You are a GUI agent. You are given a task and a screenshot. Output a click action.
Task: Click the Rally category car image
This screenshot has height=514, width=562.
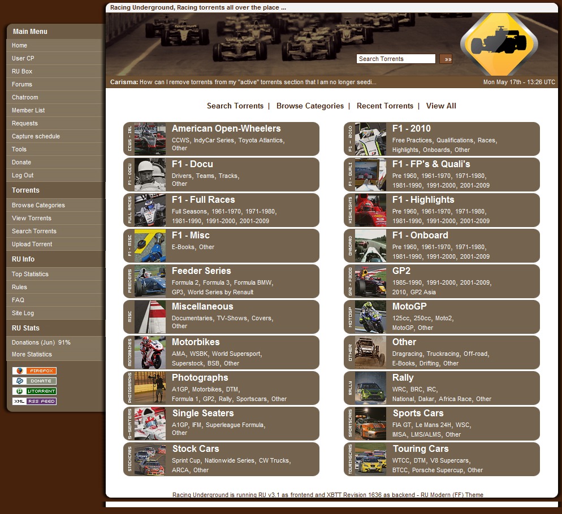pyautogui.click(x=370, y=388)
